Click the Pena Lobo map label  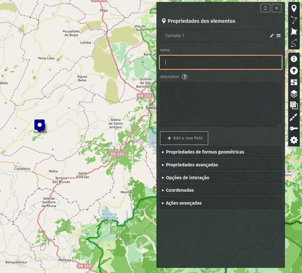pos(46,58)
